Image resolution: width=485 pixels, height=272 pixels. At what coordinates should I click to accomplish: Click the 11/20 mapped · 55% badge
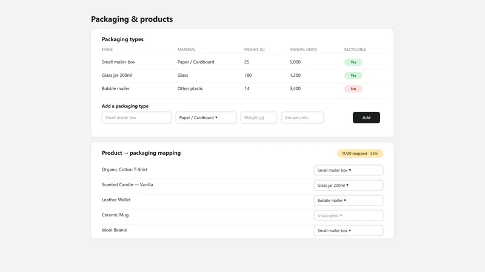[x=360, y=154]
